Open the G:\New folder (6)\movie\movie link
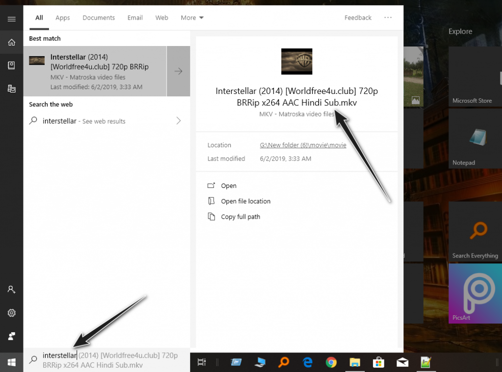 click(303, 145)
